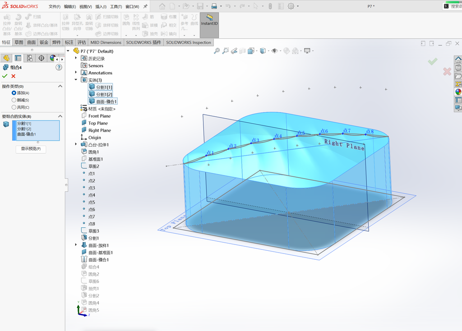The height and width of the screenshot is (331, 462).
Task: Open Appearances color ball task pane
Action: [458, 92]
